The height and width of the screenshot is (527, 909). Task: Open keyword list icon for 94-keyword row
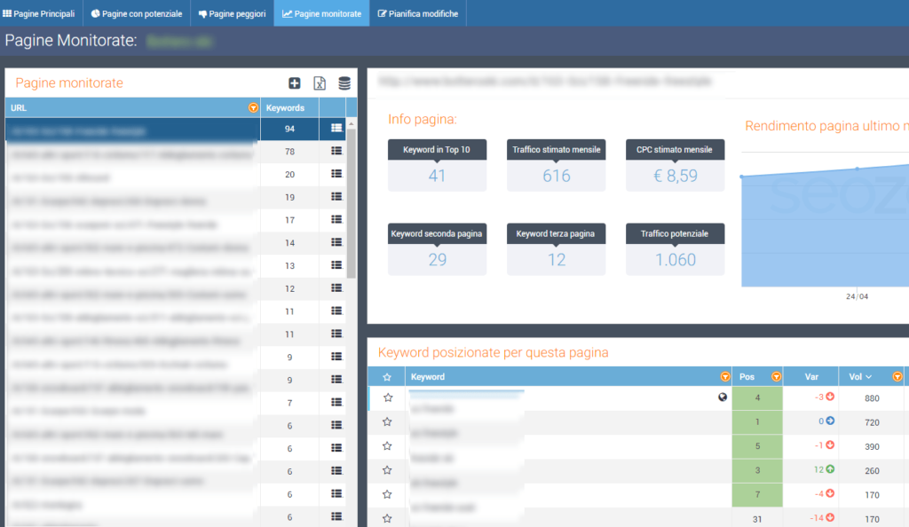(336, 129)
